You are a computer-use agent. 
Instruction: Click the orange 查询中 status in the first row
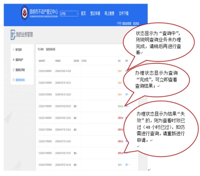click(x=120, y=71)
